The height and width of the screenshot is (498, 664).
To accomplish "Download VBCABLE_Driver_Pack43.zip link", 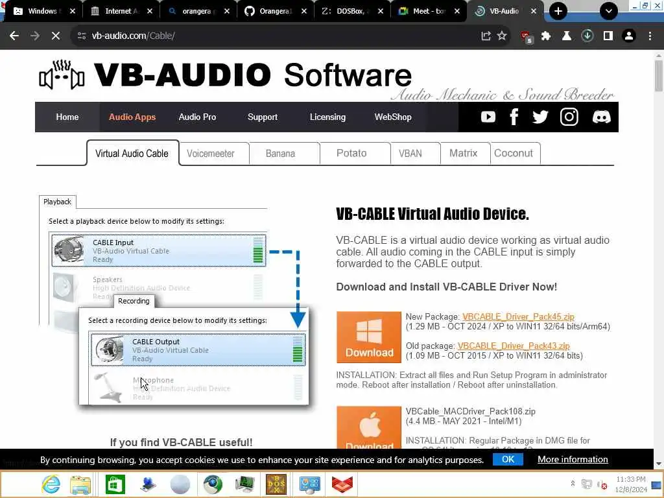I will [x=514, y=346].
